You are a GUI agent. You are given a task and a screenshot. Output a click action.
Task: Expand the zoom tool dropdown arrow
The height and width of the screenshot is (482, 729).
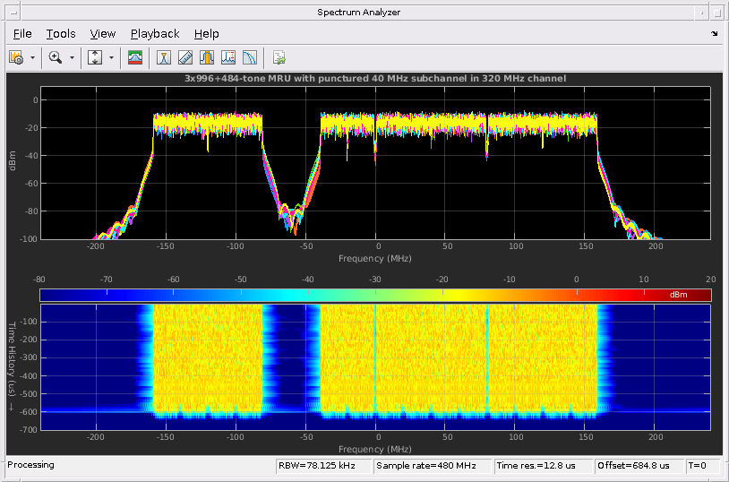pos(72,57)
